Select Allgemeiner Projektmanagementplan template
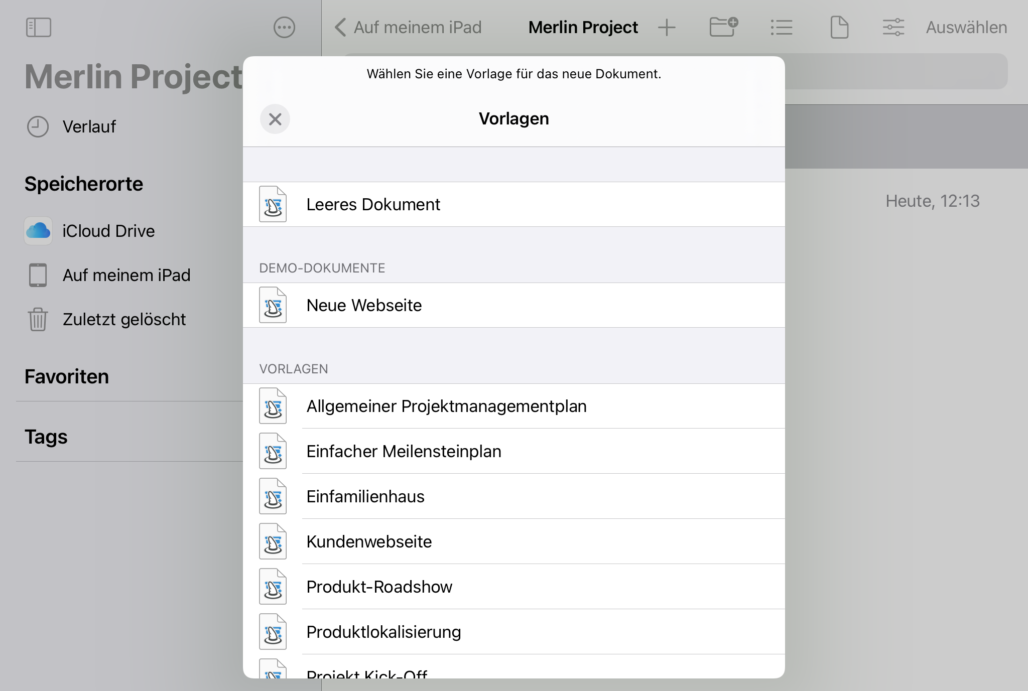Viewport: 1028px width, 691px height. click(514, 406)
